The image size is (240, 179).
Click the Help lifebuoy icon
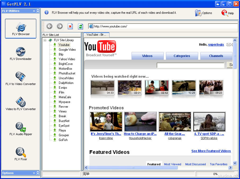pos(225,13)
